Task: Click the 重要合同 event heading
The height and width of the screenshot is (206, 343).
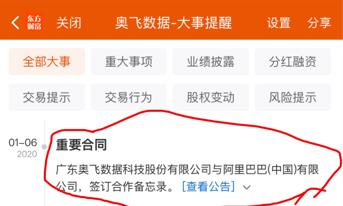Action: pyautogui.click(x=82, y=145)
